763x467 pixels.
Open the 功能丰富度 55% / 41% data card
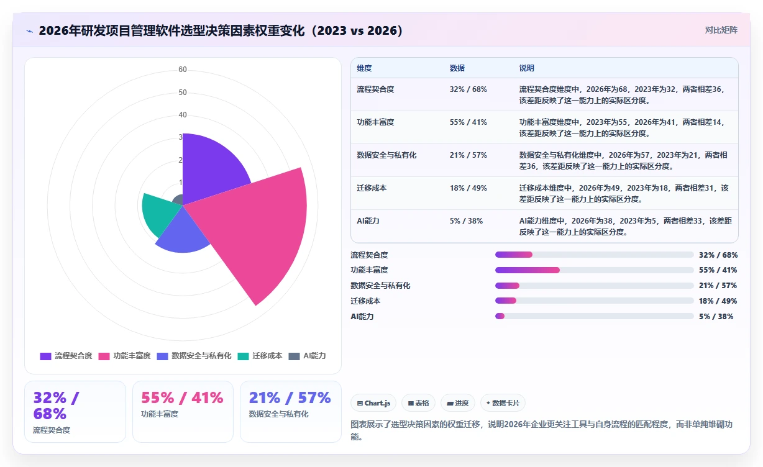tap(183, 412)
